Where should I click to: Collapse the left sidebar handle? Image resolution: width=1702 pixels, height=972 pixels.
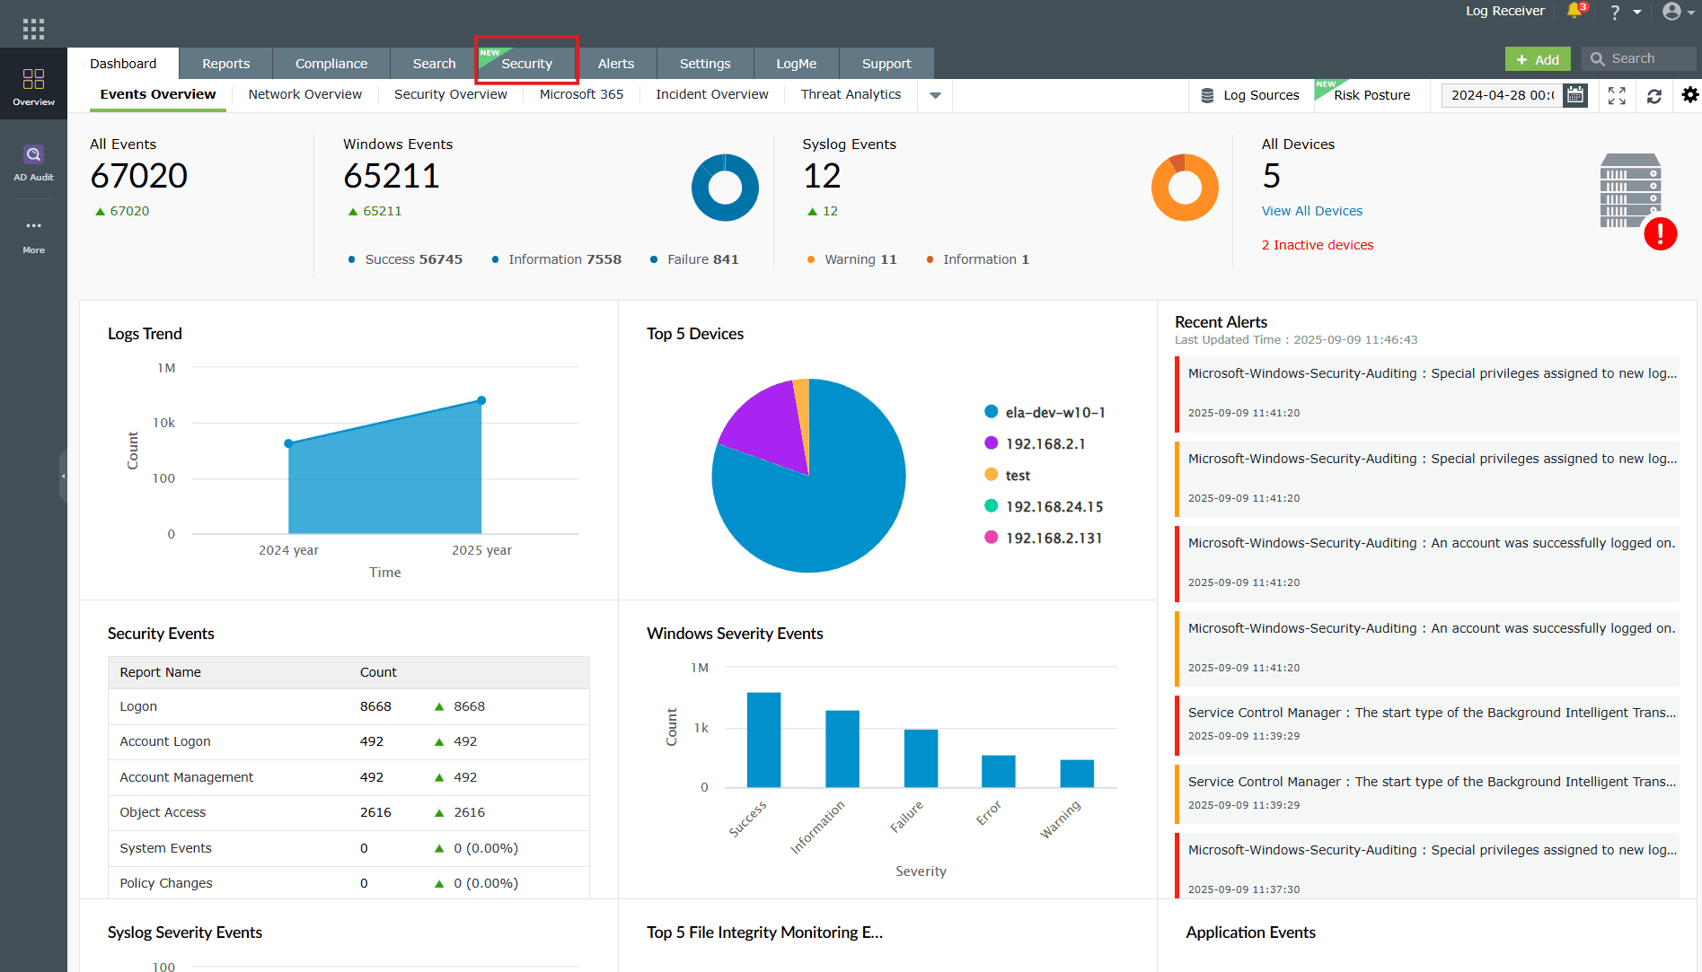click(x=63, y=476)
